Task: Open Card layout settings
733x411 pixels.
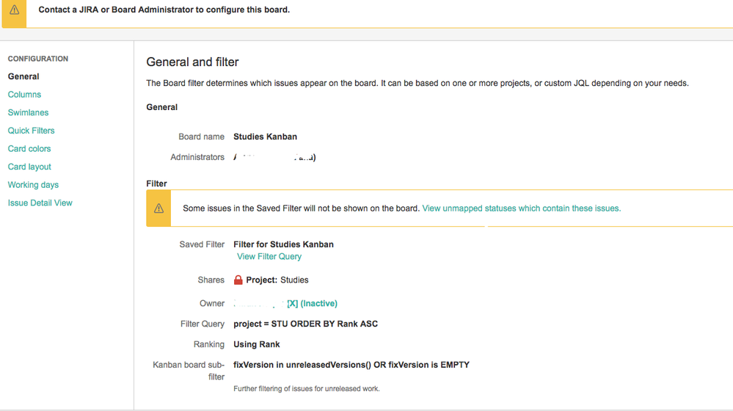Action: 29,167
